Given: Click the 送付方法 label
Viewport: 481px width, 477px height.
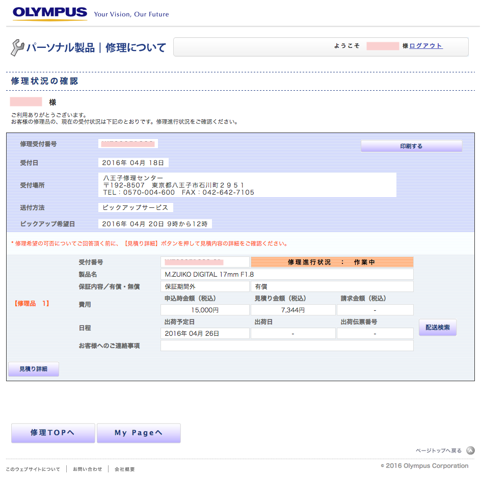Looking at the screenshot, I should [32, 207].
